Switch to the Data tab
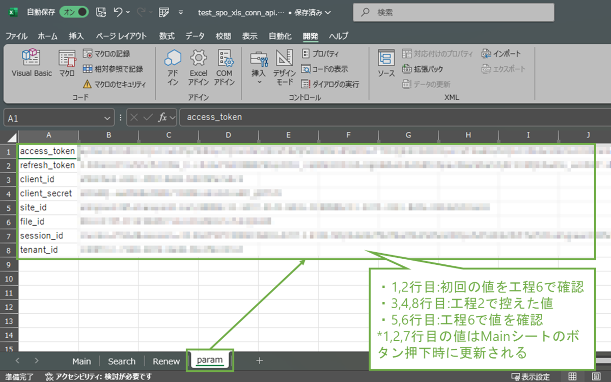Image resolution: width=611 pixels, height=382 pixels. [x=195, y=36]
